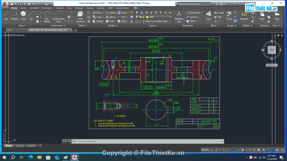The height and width of the screenshot is (161, 287).
Task: Toggle object snap in status bar
Action: [x=235, y=150]
